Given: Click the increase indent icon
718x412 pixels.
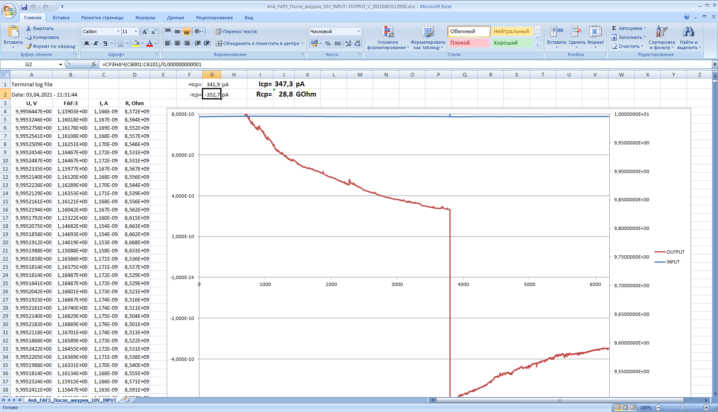Looking at the screenshot, I should [207, 43].
